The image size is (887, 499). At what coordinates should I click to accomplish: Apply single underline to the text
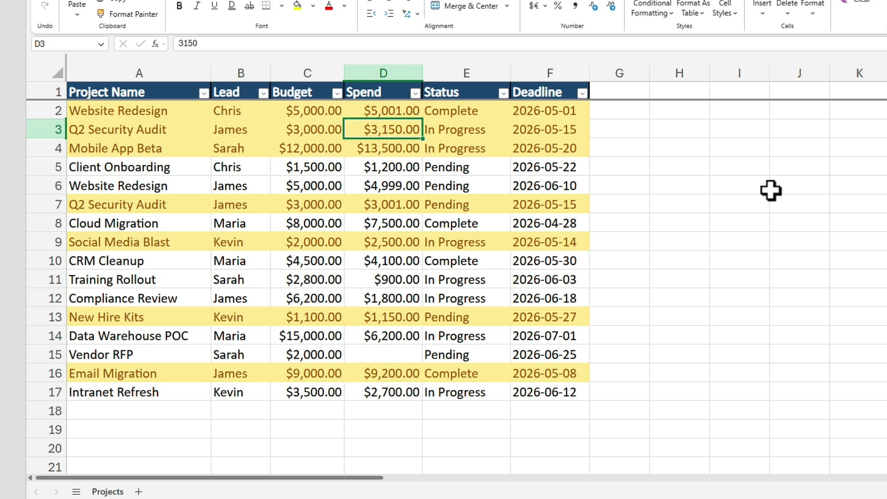click(x=214, y=6)
